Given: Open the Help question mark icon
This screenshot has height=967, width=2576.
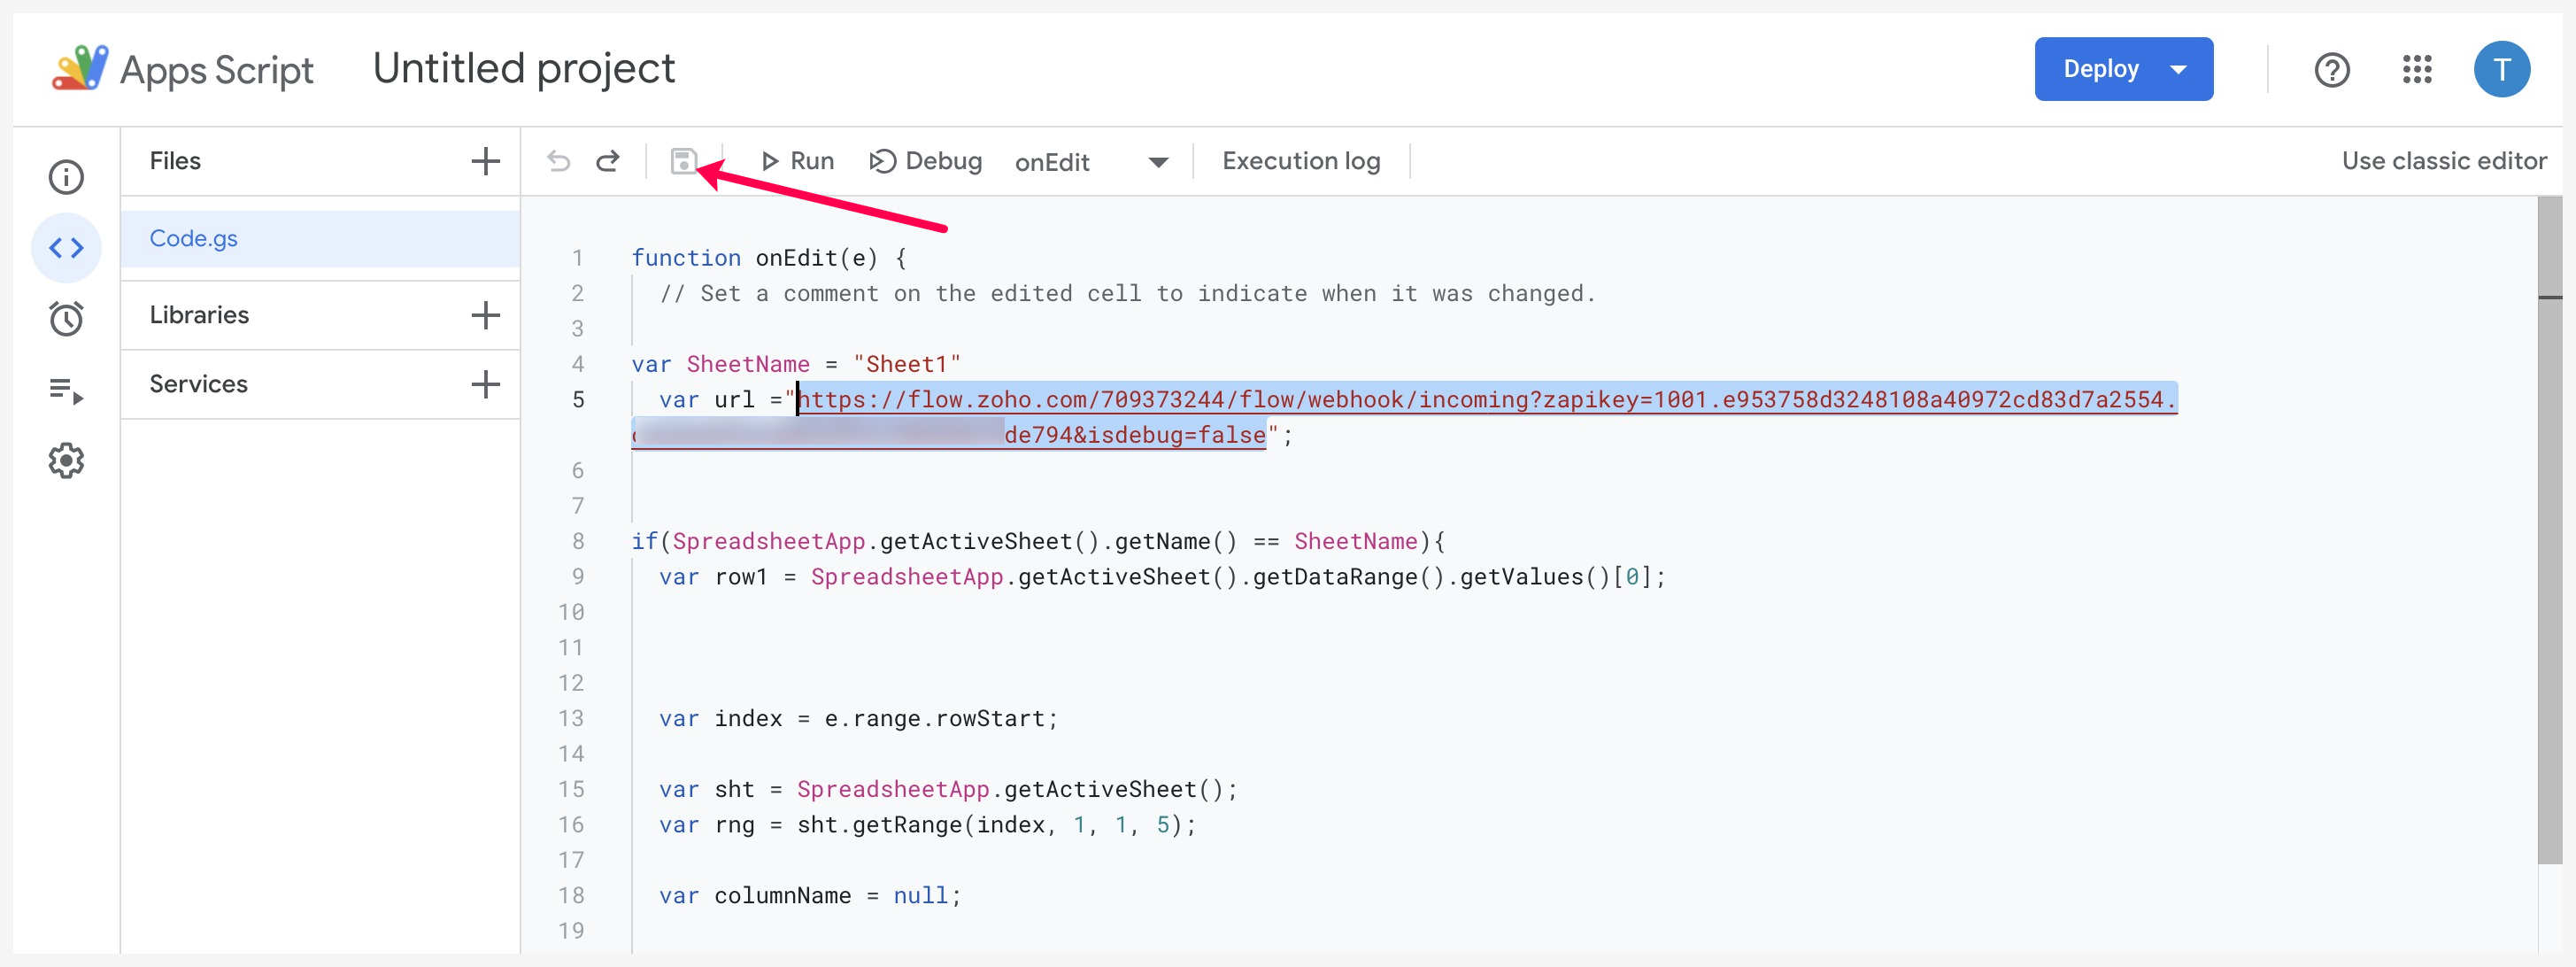Looking at the screenshot, I should [x=2331, y=69].
